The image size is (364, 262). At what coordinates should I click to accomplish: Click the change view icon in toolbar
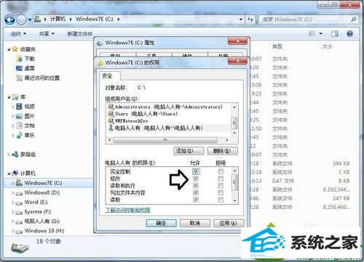(312, 33)
